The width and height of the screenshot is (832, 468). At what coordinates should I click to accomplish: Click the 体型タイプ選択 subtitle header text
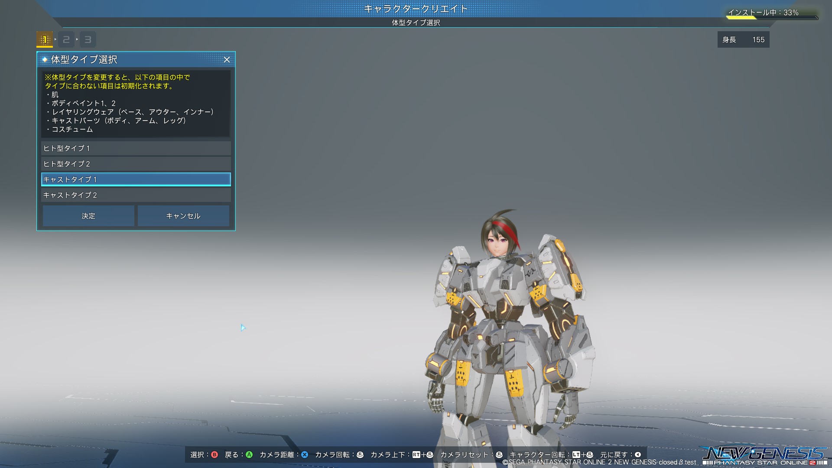[x=416, y=23]
